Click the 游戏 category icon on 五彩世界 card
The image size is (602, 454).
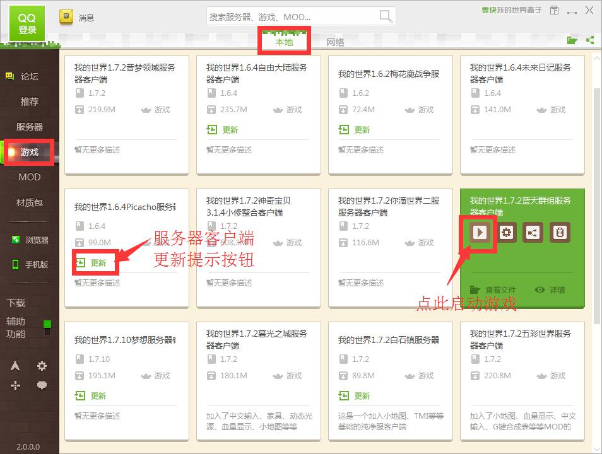[541, 376]
